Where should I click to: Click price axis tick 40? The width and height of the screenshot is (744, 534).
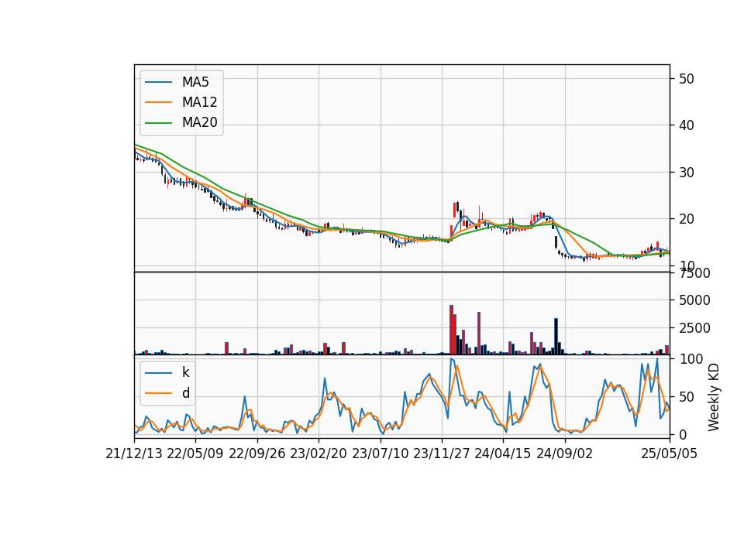pos(687,125)
